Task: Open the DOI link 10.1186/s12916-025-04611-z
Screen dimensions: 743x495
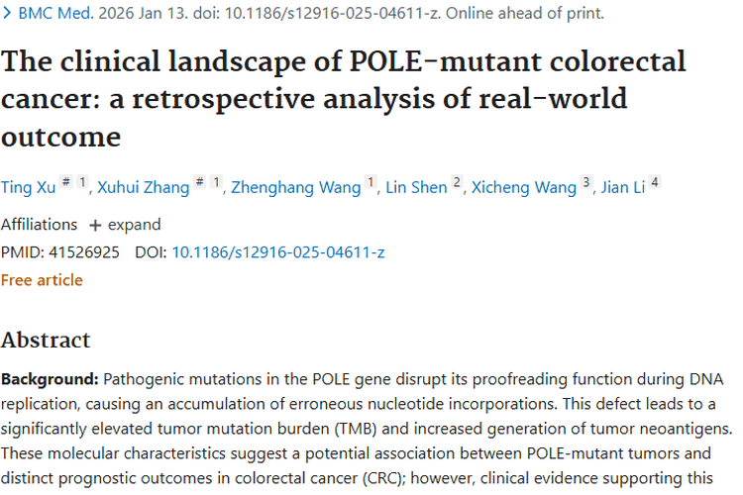Action: coord(277,252)
